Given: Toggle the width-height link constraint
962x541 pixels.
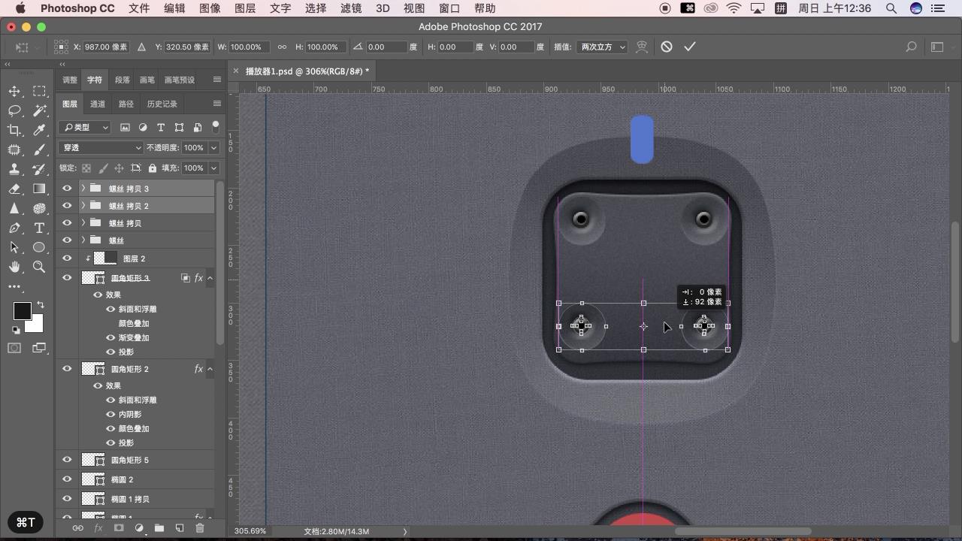Looking at the screenshot, I should click(x=282, y=47).
